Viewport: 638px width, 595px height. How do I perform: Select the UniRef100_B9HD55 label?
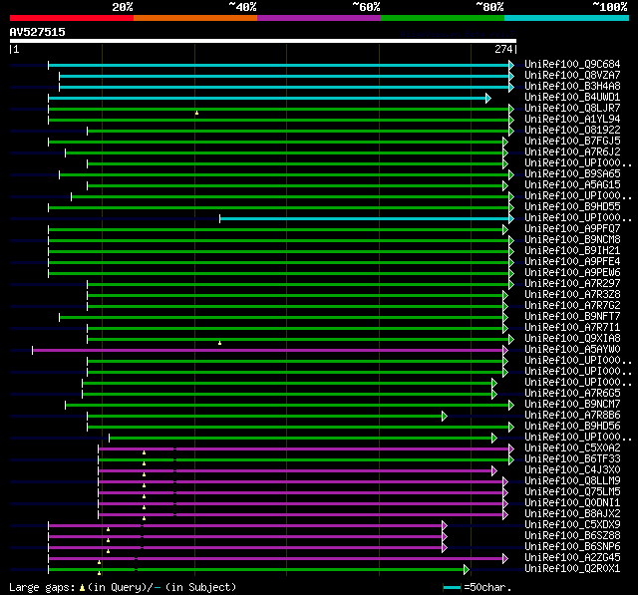point(572,207)
